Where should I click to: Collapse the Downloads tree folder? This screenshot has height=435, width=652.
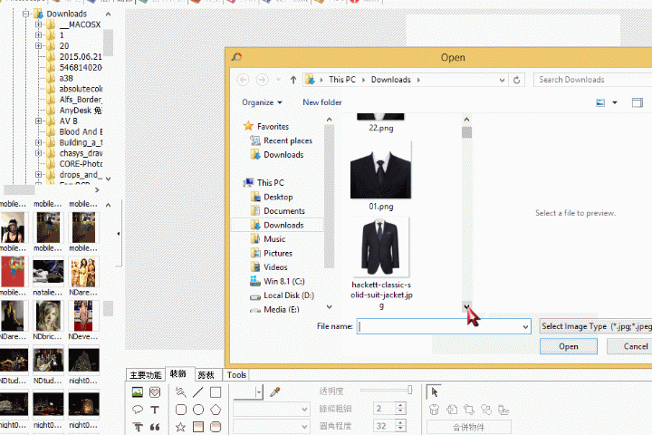point(25,14)
